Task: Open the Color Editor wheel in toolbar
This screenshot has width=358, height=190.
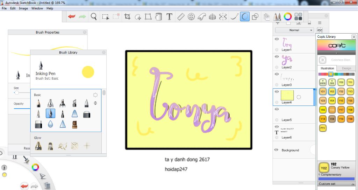Action: click(288, 17)
